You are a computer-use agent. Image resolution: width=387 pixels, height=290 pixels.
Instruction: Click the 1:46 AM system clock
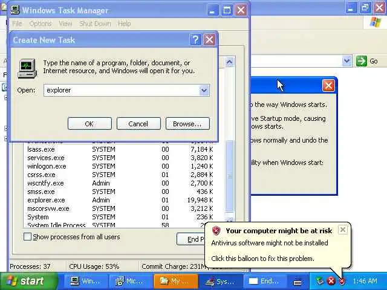pos(365,281)
